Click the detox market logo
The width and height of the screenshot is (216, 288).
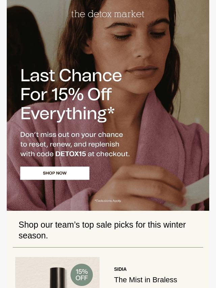(x=108, y=14)
